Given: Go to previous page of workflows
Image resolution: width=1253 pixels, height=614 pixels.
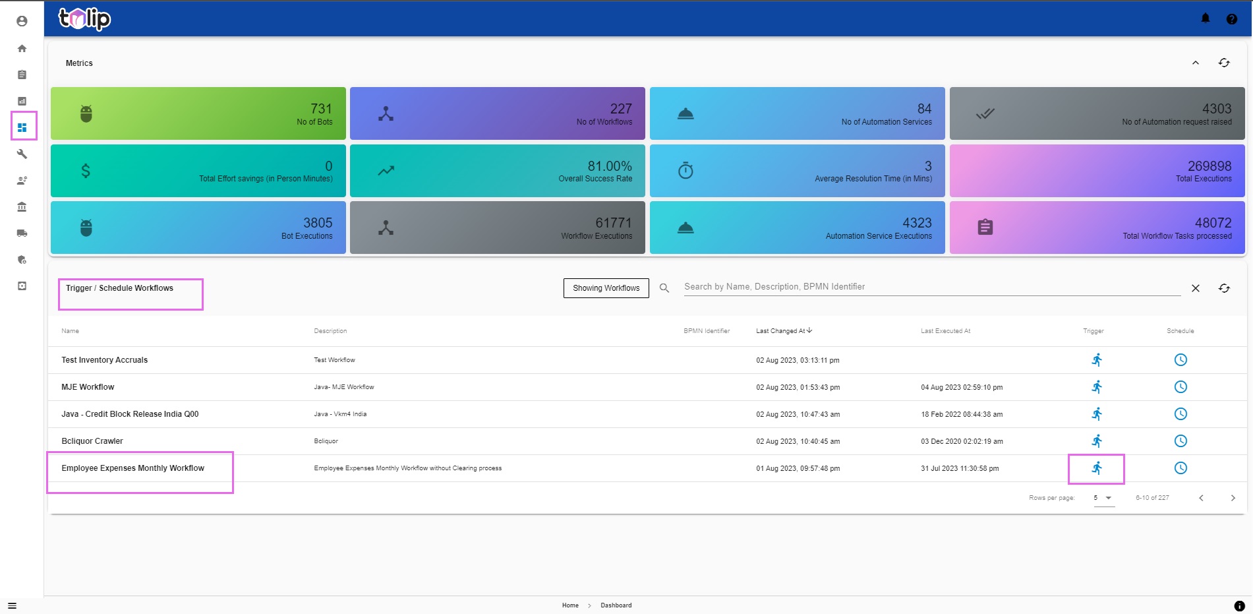Looking at the screenshot, I should click(x=1201, y=498).
